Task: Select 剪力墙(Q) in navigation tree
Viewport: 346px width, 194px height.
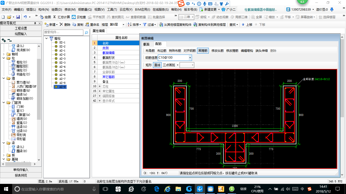Action: point(23,82)
